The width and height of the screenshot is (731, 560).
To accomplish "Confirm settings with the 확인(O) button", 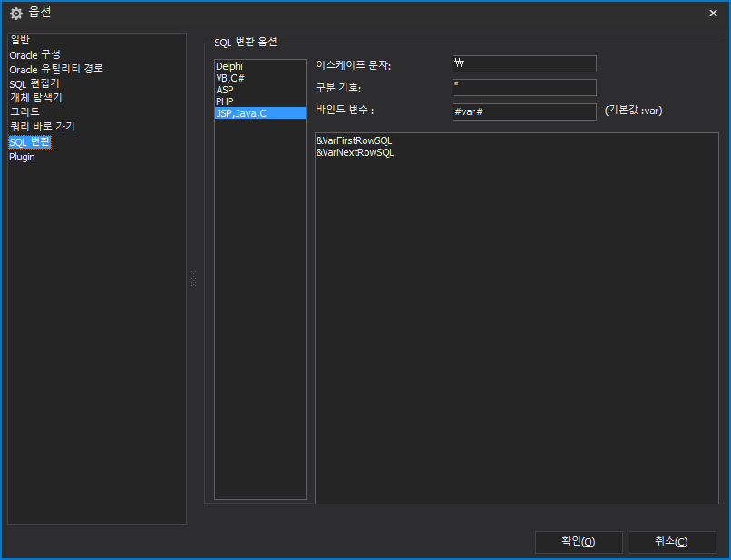I will pyautogui.click(x=579, y=542).
